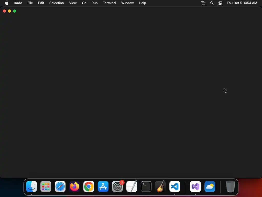Minimize the VS Code window
This screenshot has height=197, width=262.
(x=9, y=11)
